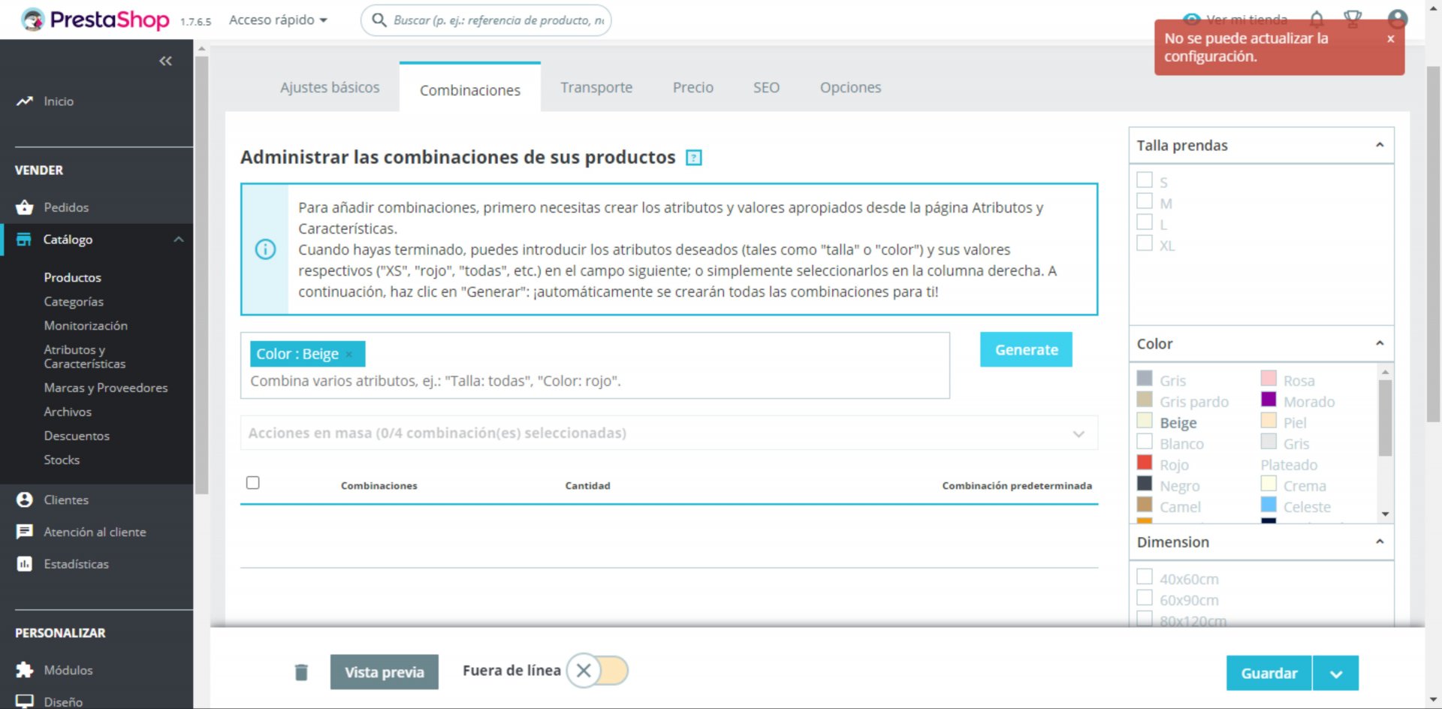Click the Inicio trend icon
This screenshot has height=709, width=1442.
click(25, 101)
